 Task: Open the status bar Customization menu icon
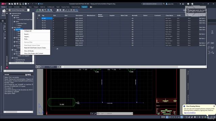click(214, 117)
